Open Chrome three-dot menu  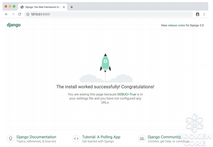[204, 14]
